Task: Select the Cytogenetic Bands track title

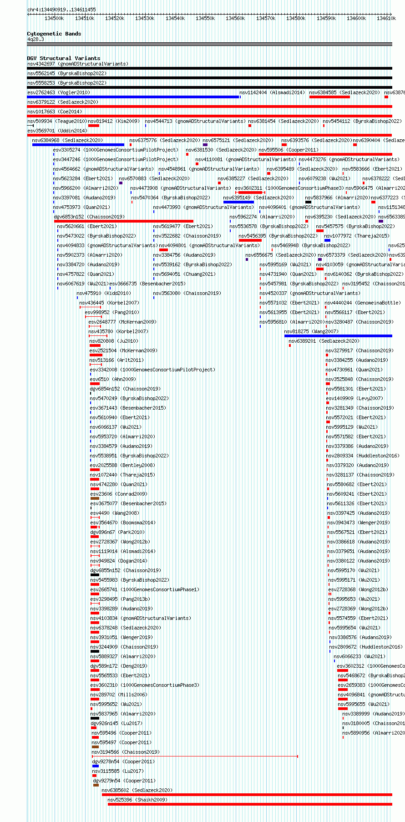Action: pyautogui.click(x=54, y=34)
